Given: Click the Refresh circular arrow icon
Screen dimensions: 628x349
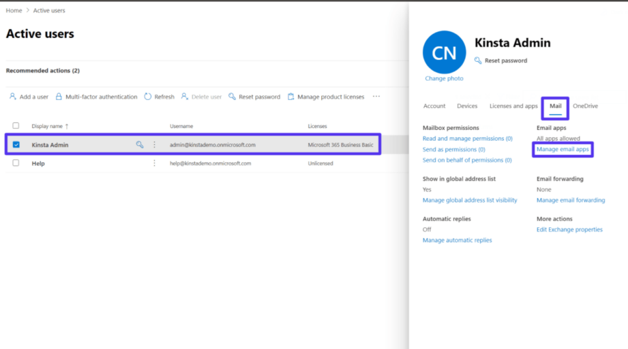Looking at the screenshot, I should coord(148,97).
